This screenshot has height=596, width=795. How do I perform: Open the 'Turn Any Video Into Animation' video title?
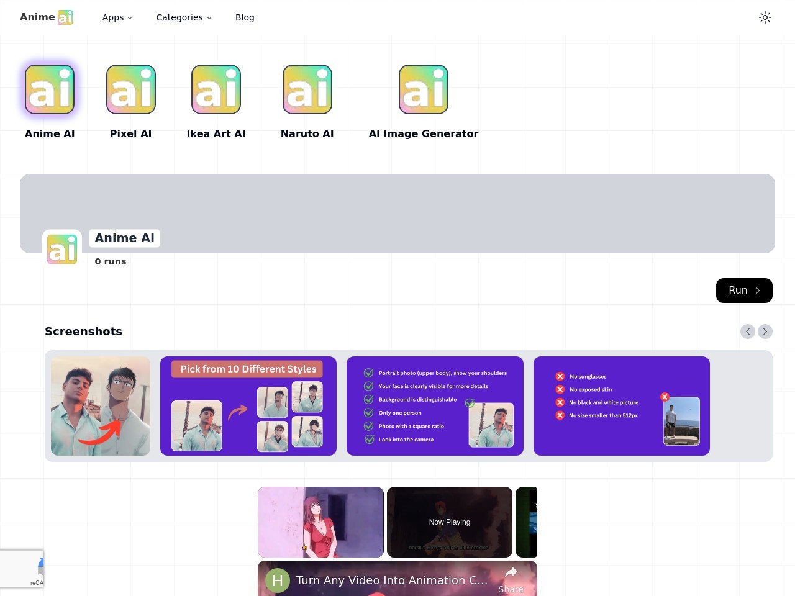pyautogui.click(x=391, y=580)
